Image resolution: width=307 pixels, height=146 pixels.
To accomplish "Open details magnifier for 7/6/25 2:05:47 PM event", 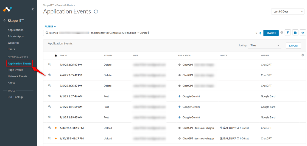I will point(49,64).
